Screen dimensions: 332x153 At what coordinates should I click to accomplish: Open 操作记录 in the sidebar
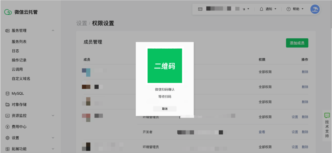[x=19, y=60]
